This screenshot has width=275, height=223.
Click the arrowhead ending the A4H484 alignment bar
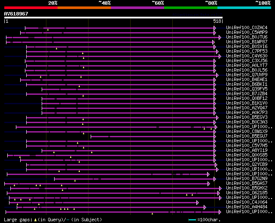(x=205, y=208)
